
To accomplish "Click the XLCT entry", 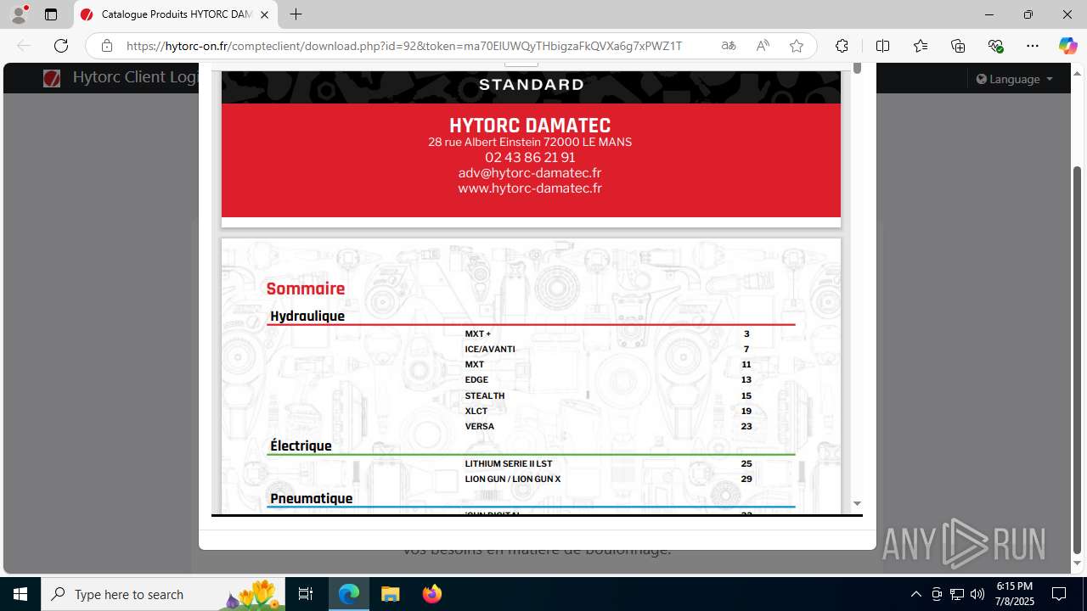I will point(476,412).
